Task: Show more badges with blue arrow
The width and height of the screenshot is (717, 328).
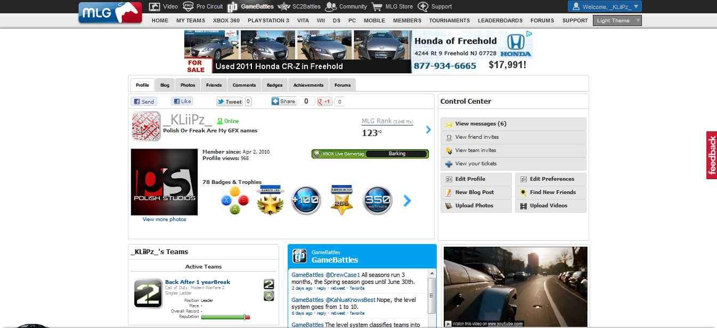Action: coord(407,200)
